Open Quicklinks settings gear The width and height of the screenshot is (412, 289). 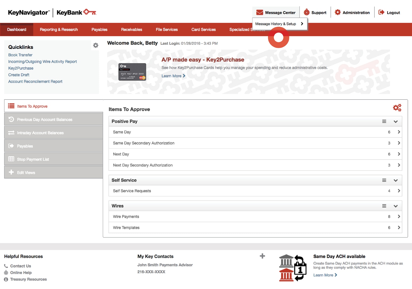pyautogui.click(x=96, y=45)
